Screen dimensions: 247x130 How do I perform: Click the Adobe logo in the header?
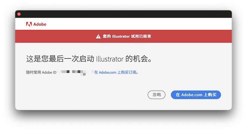(x=36, y=24)
